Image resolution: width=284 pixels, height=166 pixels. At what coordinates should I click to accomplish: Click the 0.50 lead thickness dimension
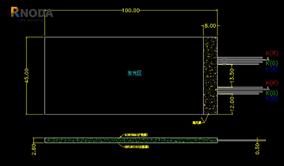click(x=257, y=149)
